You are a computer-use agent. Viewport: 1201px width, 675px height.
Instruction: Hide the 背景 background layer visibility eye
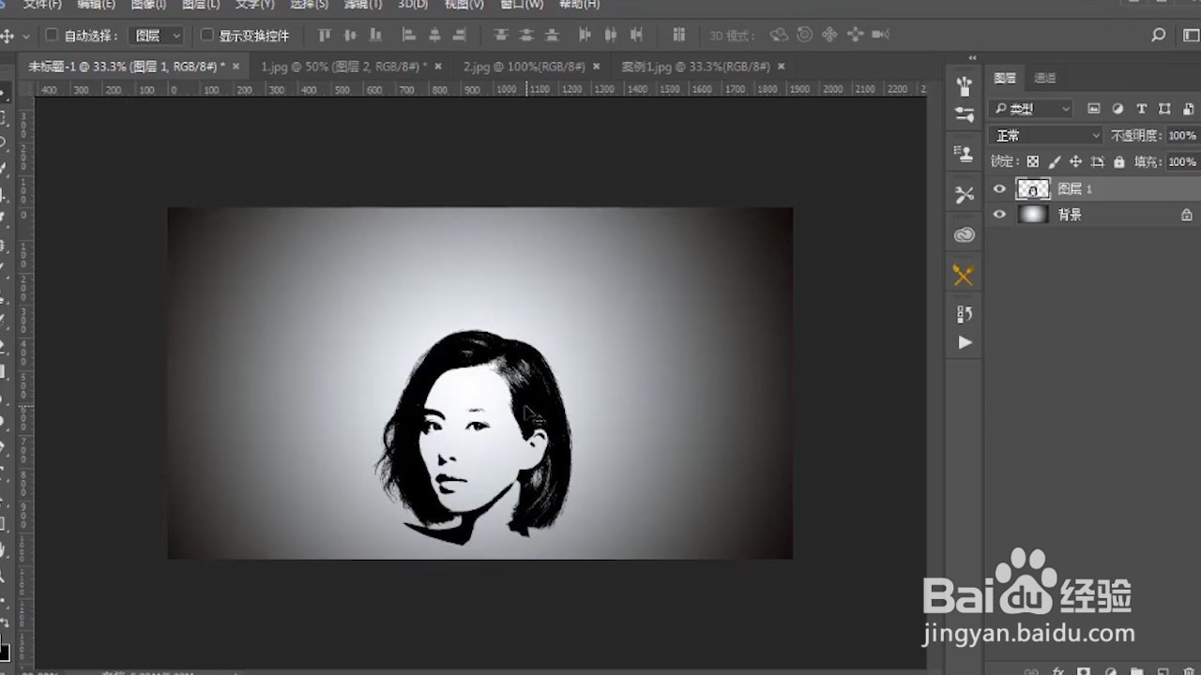(999, 214)
